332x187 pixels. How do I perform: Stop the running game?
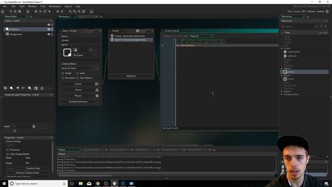pyautogui.click(x=45, y=11)
